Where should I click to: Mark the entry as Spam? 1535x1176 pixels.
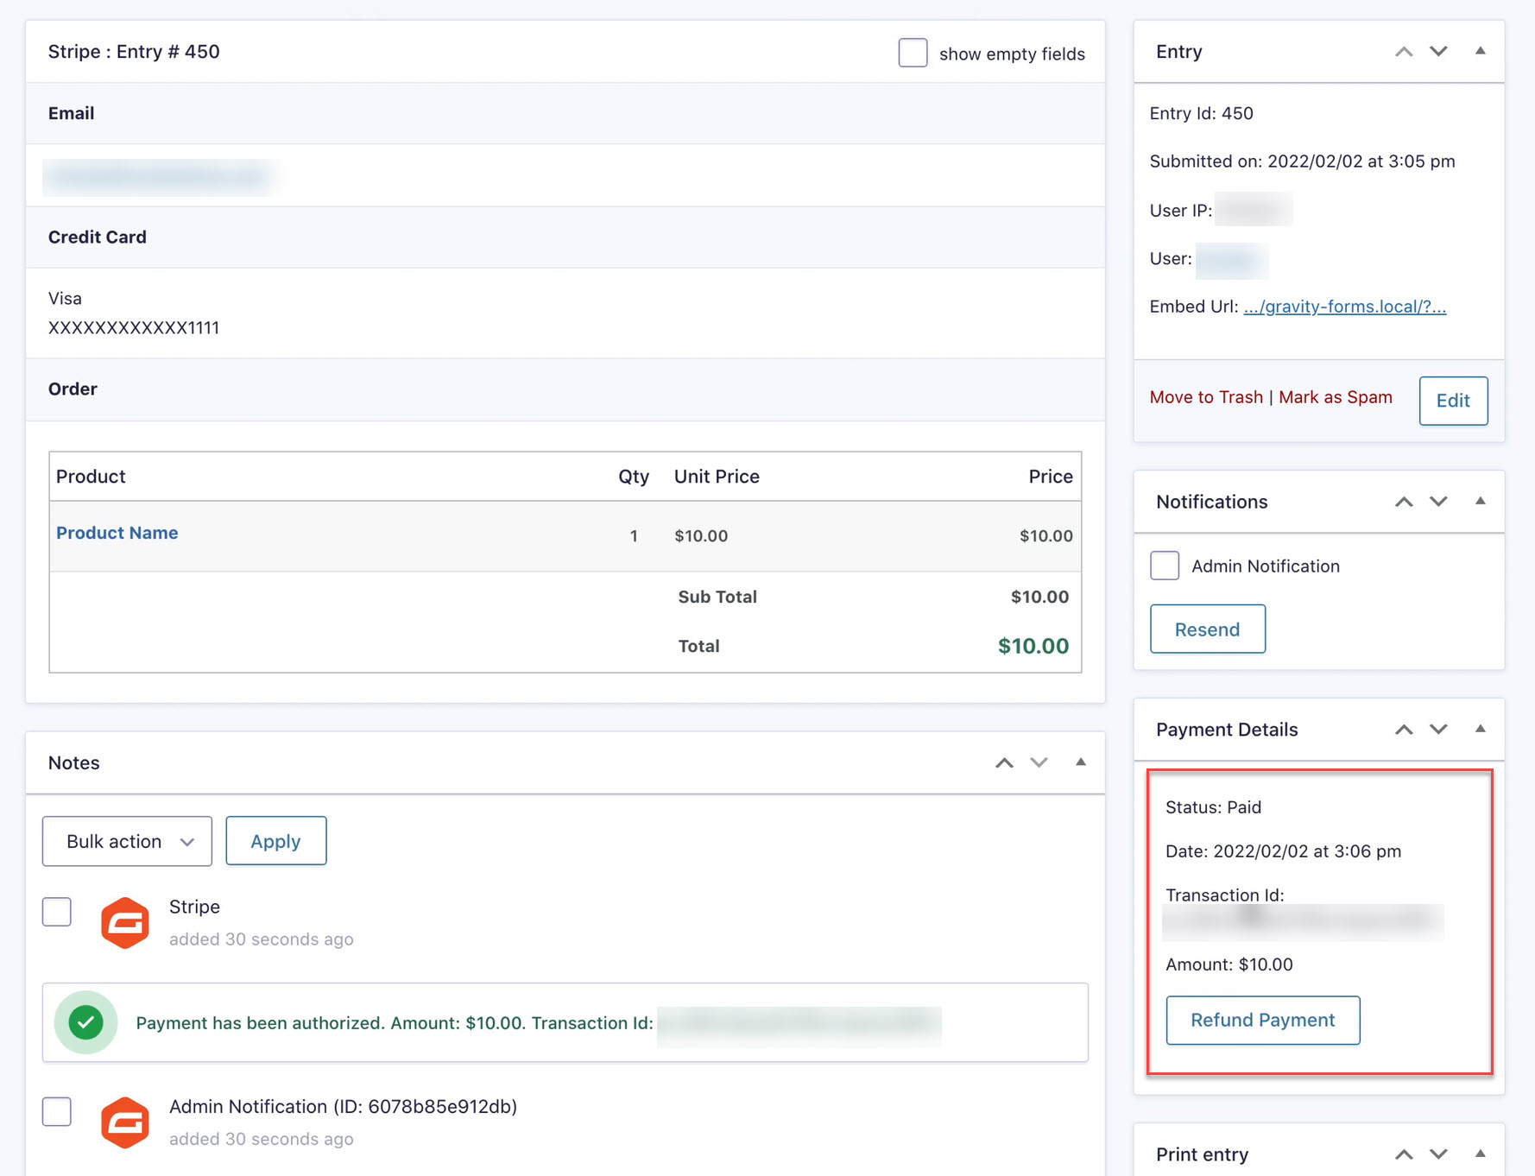pyautogui.click(x=1336, y=397)
